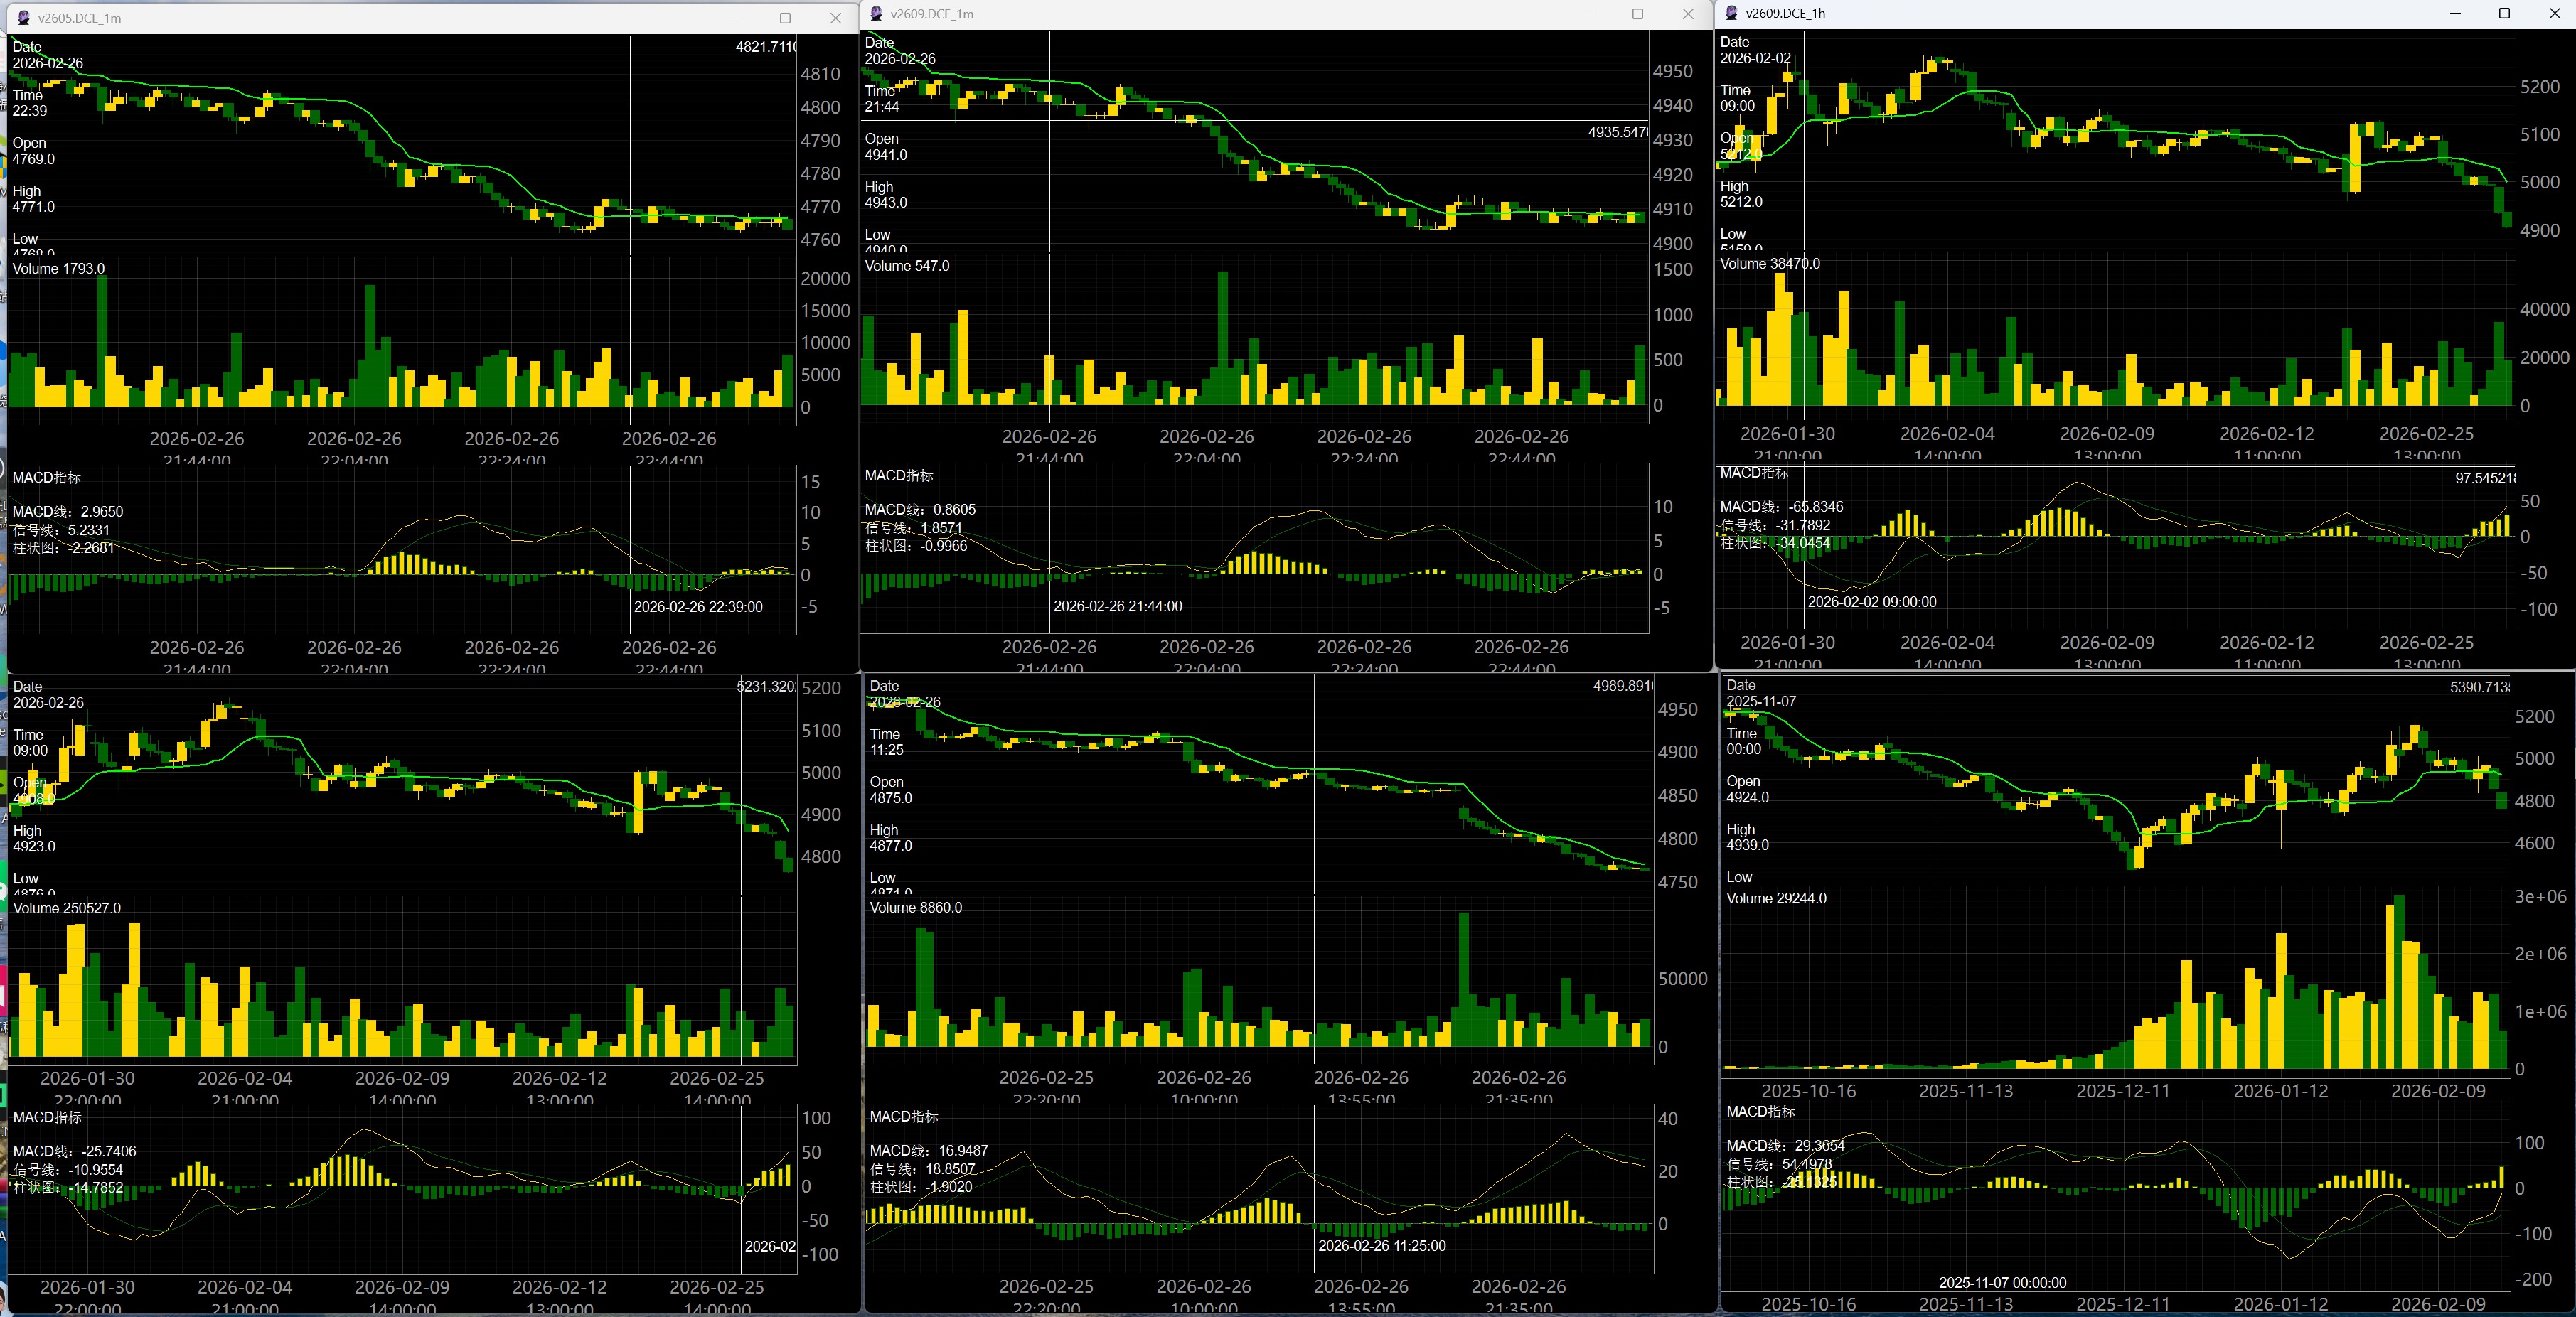
Task: Click the app icon in v2609.DCE_1m title bar
Action: 877,14
